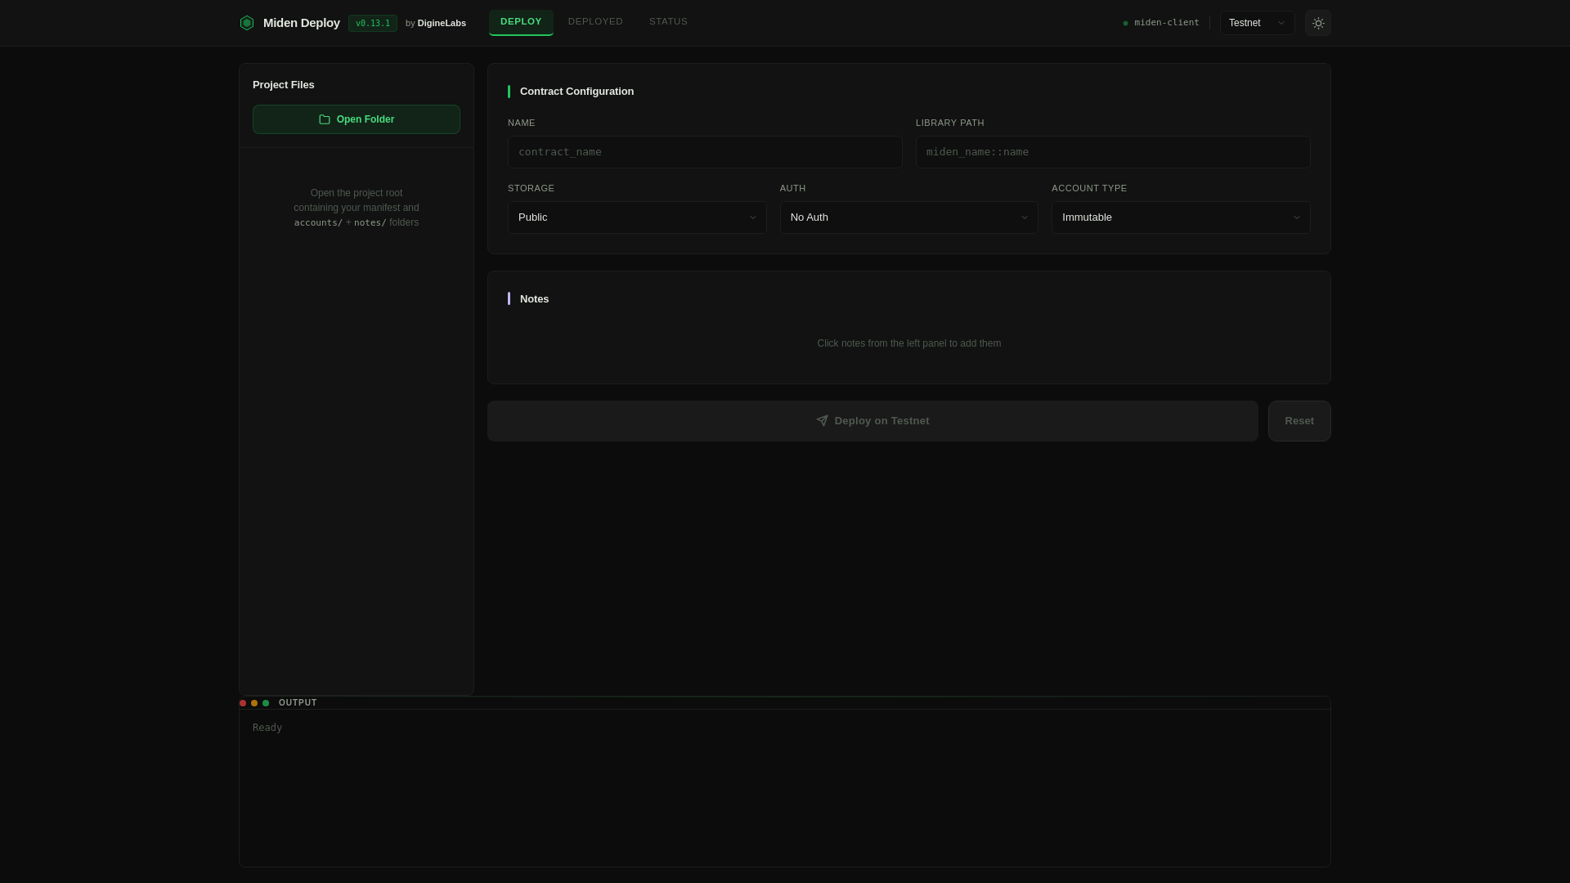The width and height of the screenshot is (1570, 883).
Task: Toggle the light/dark theme sun icon
Action: coord(1317,23)
